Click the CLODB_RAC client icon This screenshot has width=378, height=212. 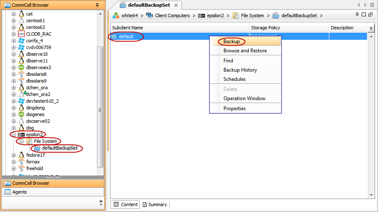point(21,34)
